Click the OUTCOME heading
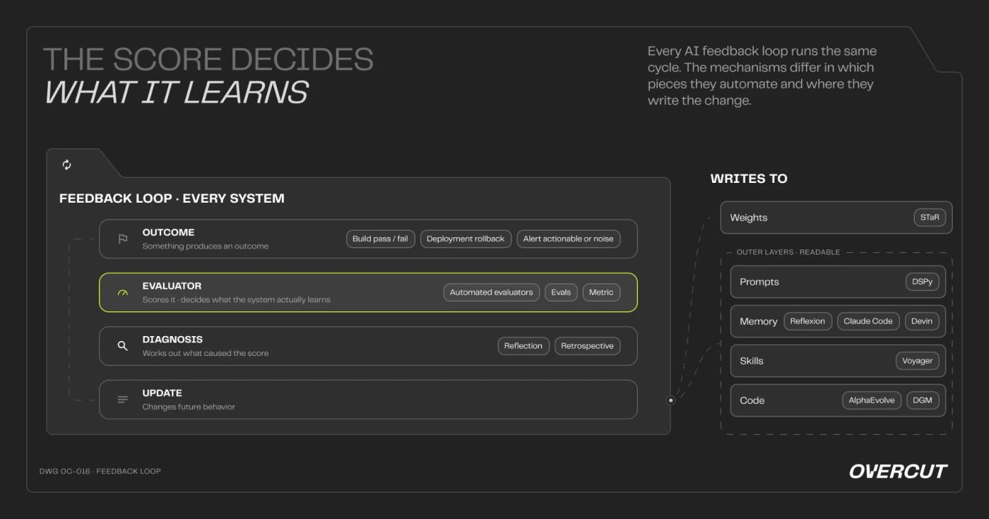Image resolution: width=989 pixels, height=519 pixels. pos(168,232)
